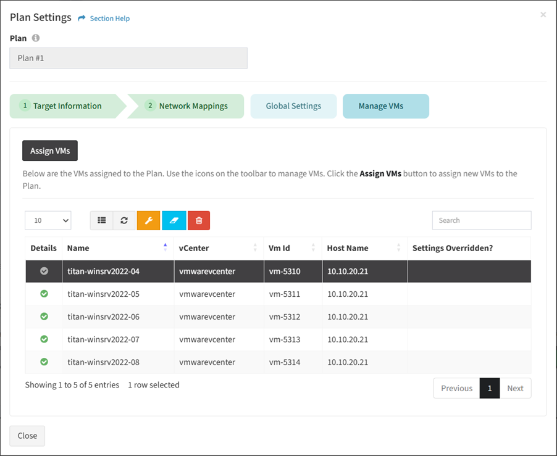Click the Details column header
Screen dimensions: 557x456
[x=43, y=248]
